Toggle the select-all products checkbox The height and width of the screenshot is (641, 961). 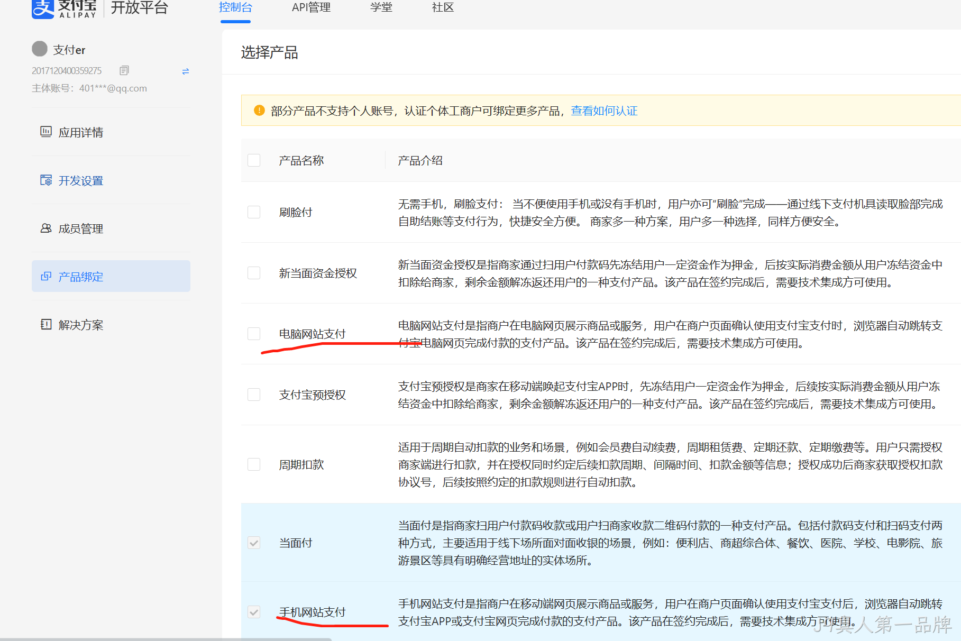254,160
